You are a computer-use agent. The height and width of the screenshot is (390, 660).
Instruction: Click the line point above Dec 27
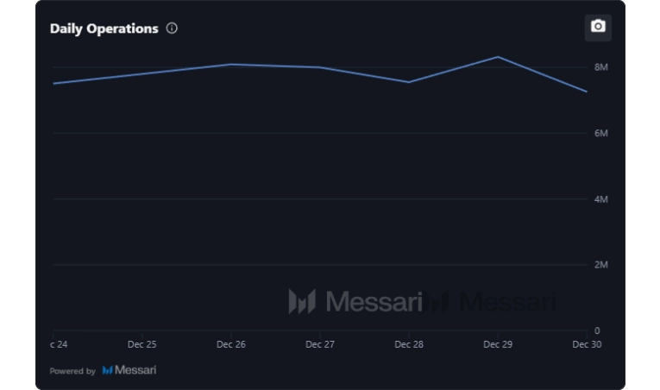[320, 67]
